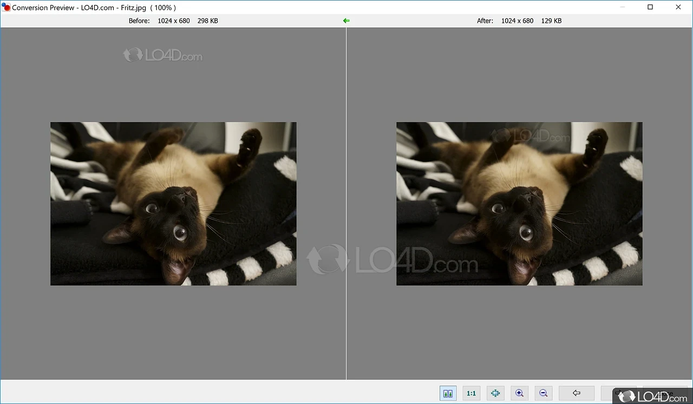Open the Conversion Preview app icon menu
Viewport: 693px width, 404px height.
6,8
